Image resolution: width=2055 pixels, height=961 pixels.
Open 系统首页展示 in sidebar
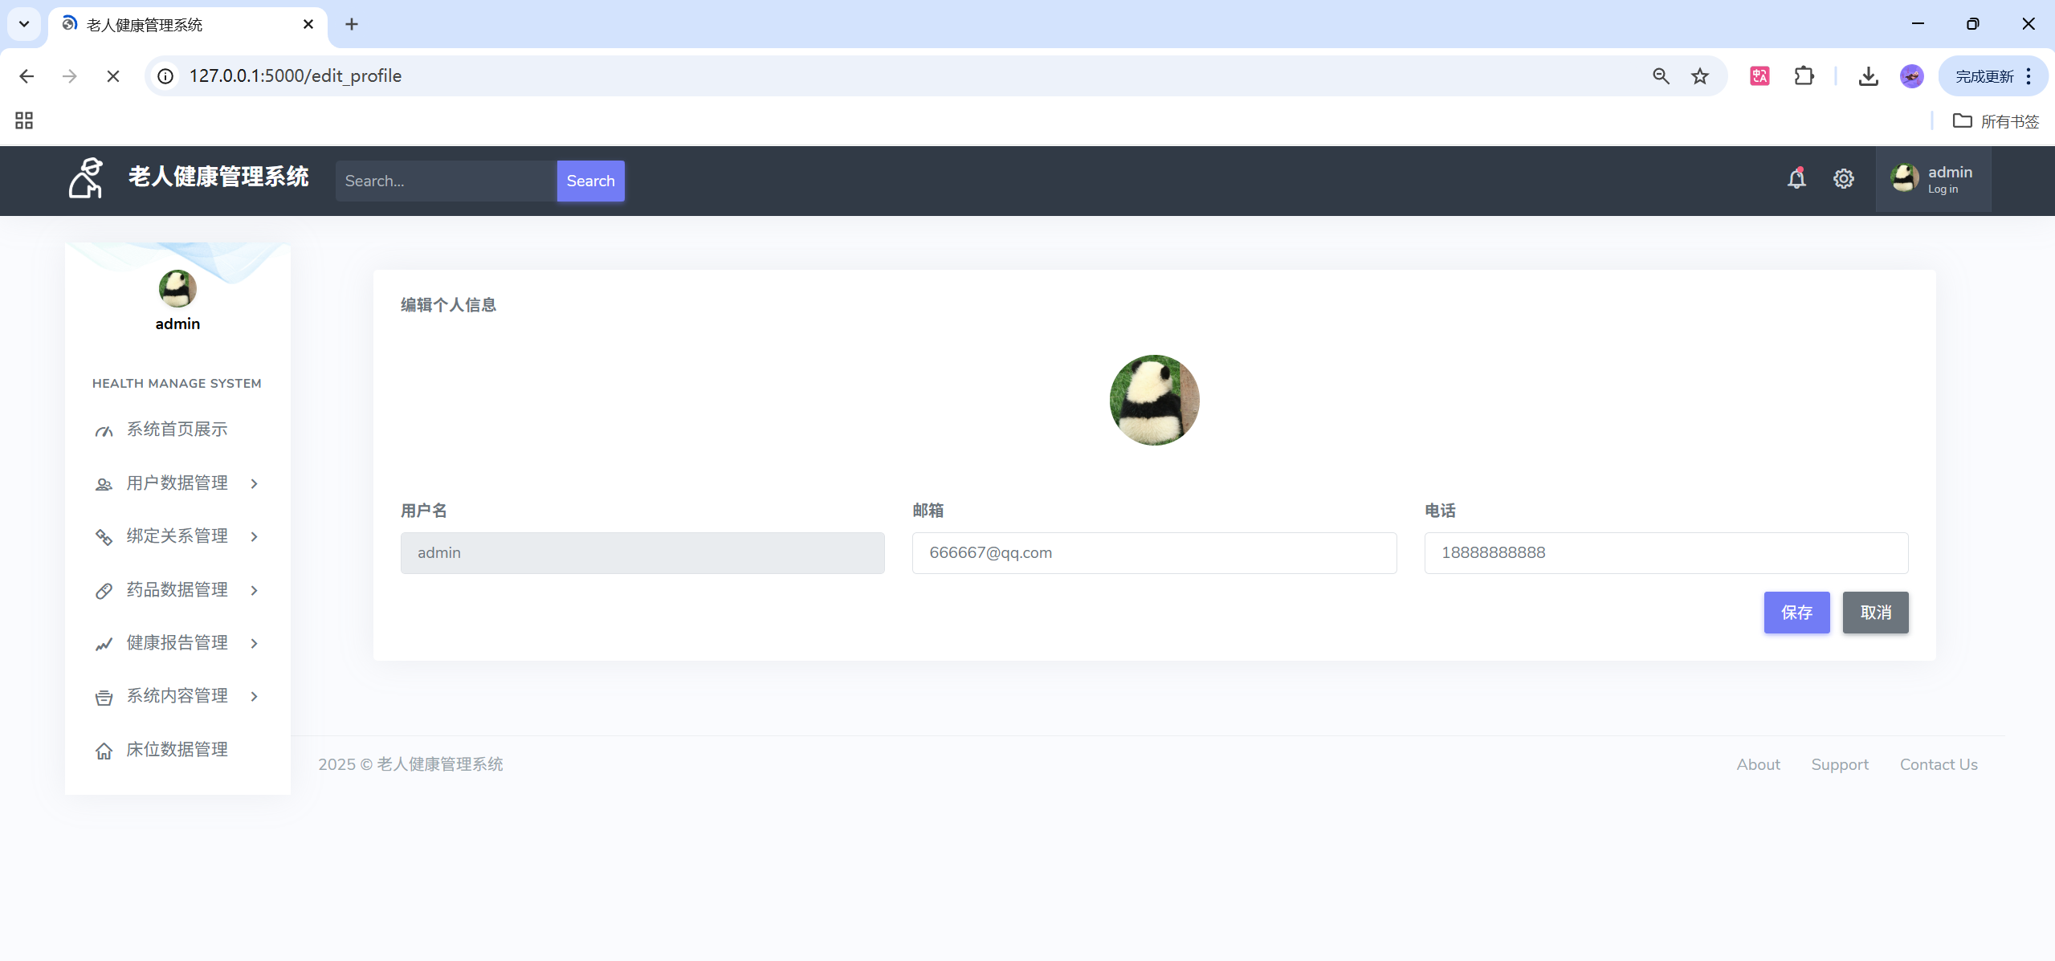click(x=177, y=430)
